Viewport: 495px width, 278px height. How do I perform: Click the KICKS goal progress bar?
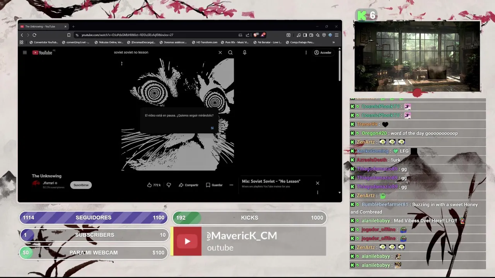click(x=249, y=218)
